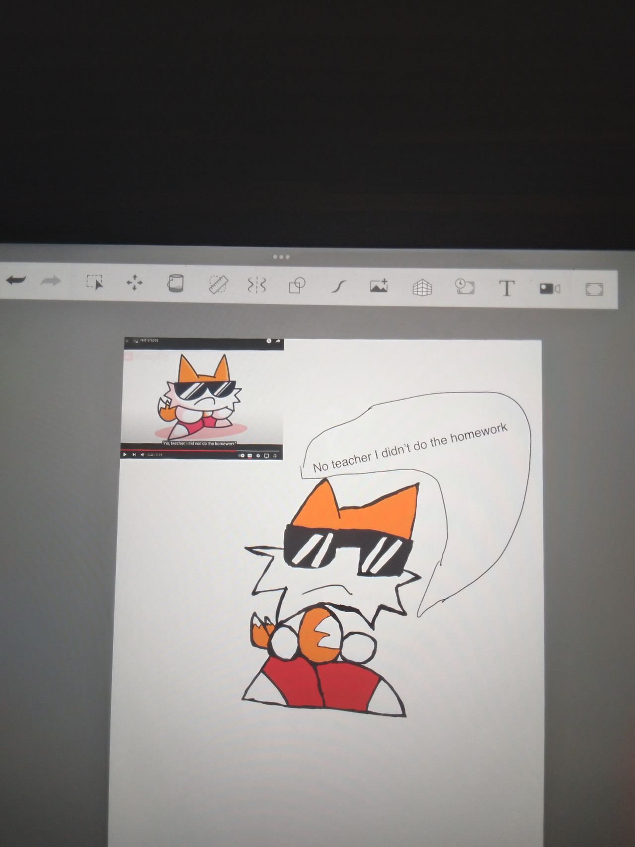Enable the Predictive Stroke curve tool
The height and width of the screenshot is (847, 635).
click(x=338, y=286)
